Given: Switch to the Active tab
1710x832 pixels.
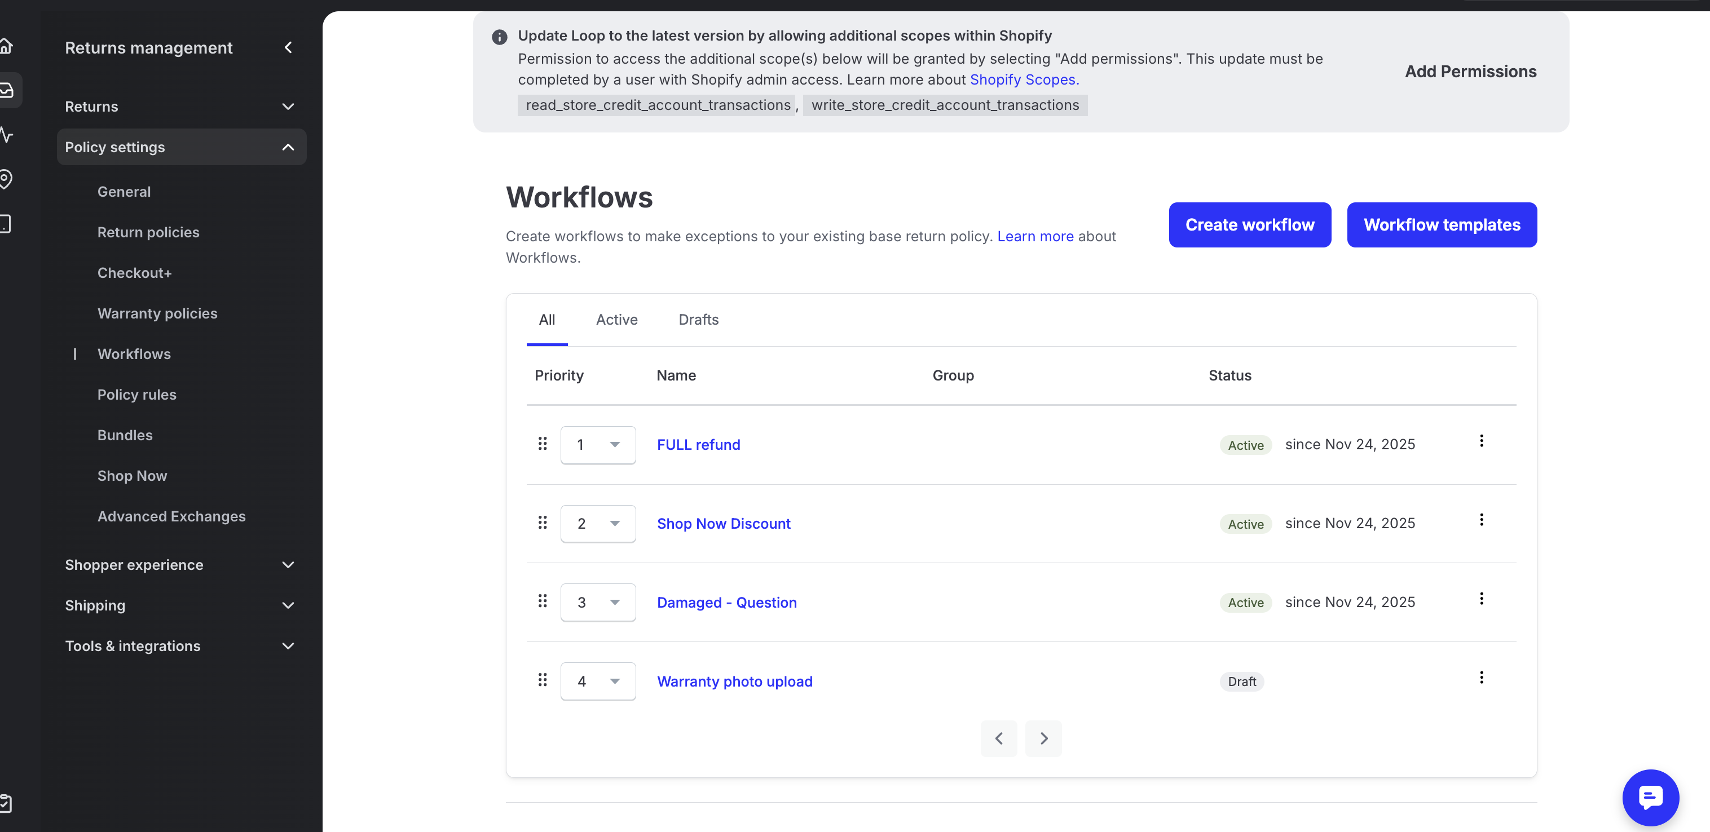Looking at the screenshot, I should pyautogui.click(x=616, y=320).
